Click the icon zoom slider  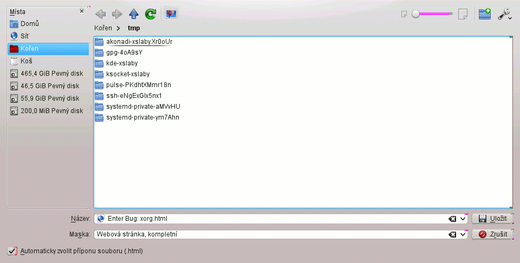[x=432, y=14]
